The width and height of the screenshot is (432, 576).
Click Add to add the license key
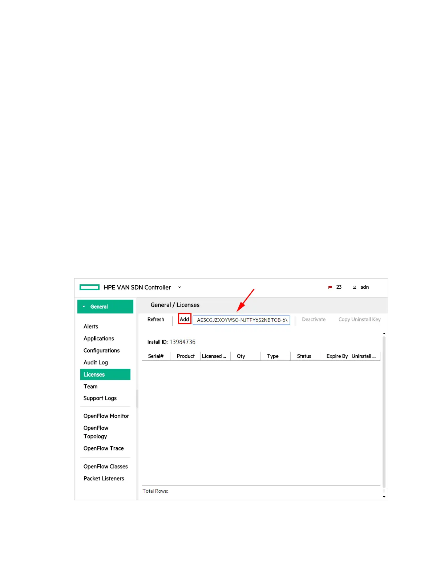(x=185, y=319)
